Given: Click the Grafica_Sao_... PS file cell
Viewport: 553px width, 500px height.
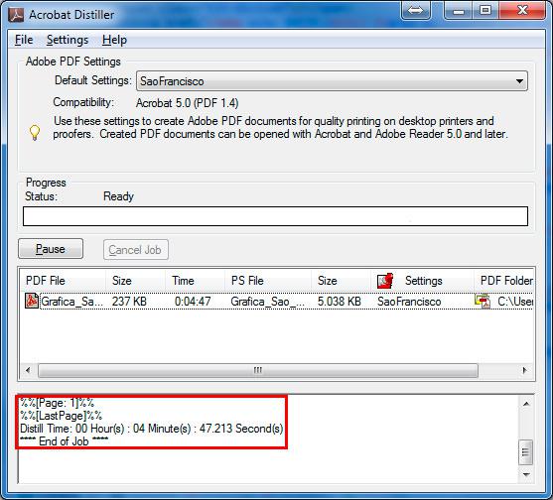Looking at the screenshot, I should pos(267,302).
